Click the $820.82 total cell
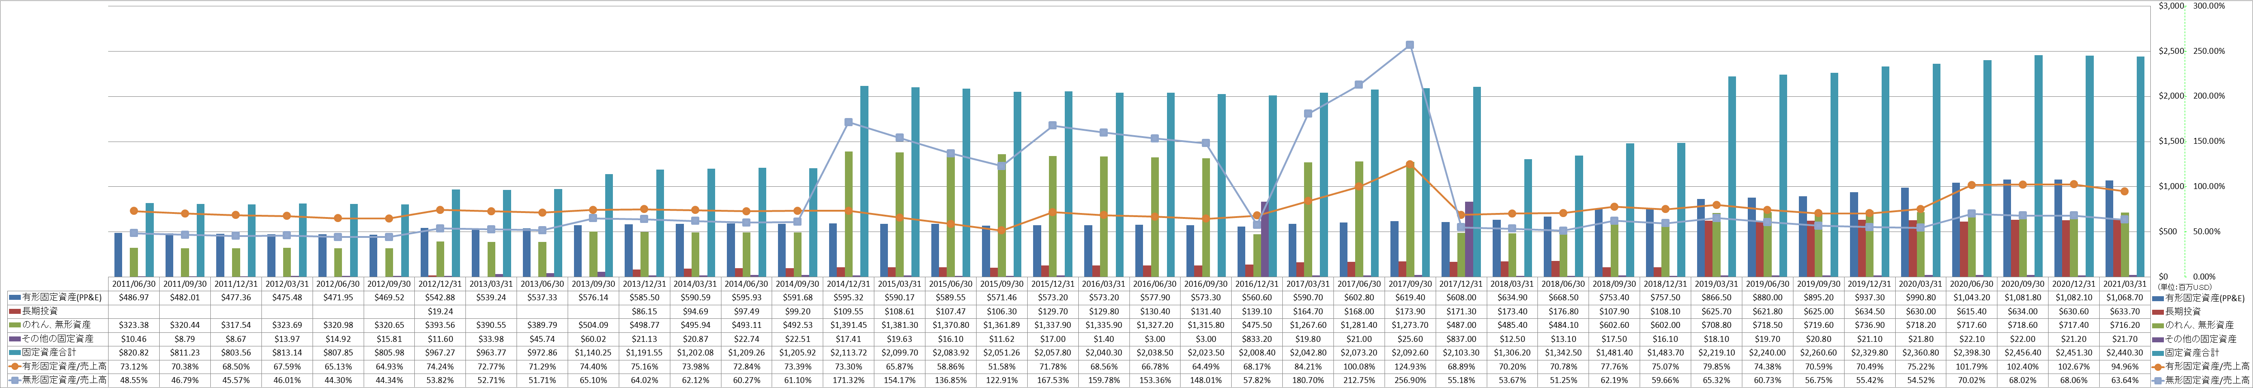This screenshot has width=2253, height=388. pos(134,352)
